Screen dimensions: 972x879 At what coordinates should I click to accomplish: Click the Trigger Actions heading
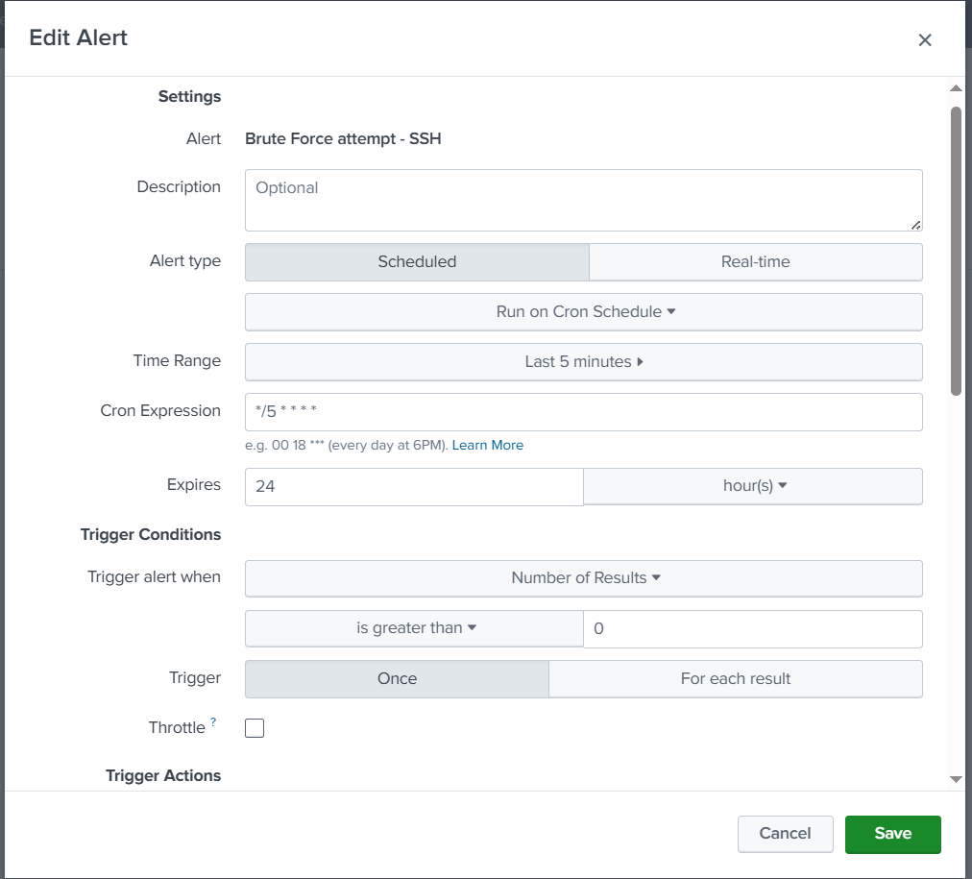point(163,775)
